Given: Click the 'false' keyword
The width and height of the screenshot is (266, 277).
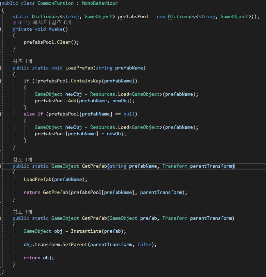Looking at the screenshot, I should [x=144, y=244].
